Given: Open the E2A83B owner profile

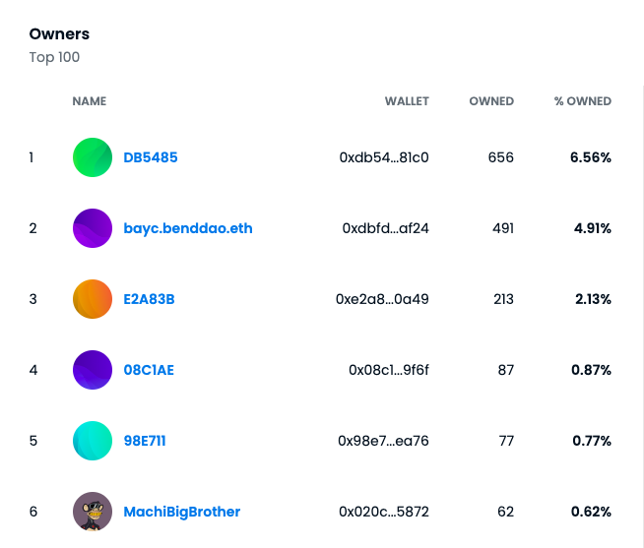Looking at the screenshot, I should coord(150,299).
